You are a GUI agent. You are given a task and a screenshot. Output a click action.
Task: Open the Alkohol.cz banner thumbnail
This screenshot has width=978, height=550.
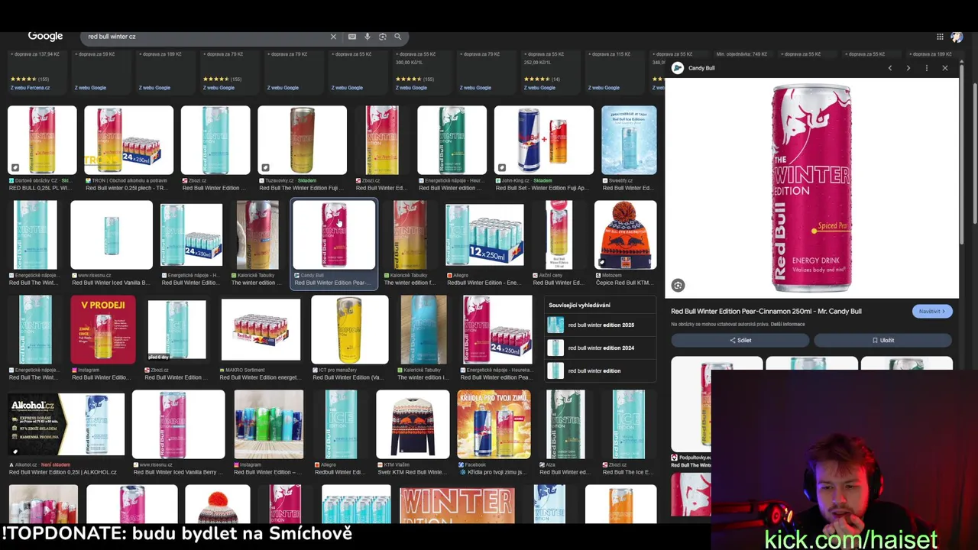66,424
